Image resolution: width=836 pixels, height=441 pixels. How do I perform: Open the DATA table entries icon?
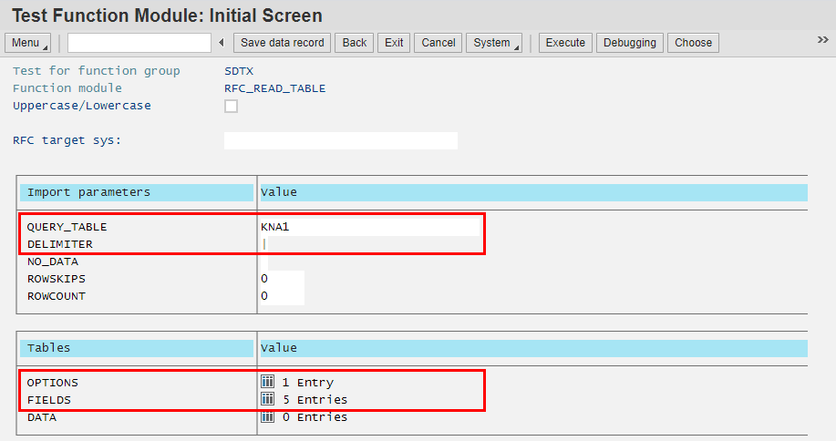pos(268,417)
